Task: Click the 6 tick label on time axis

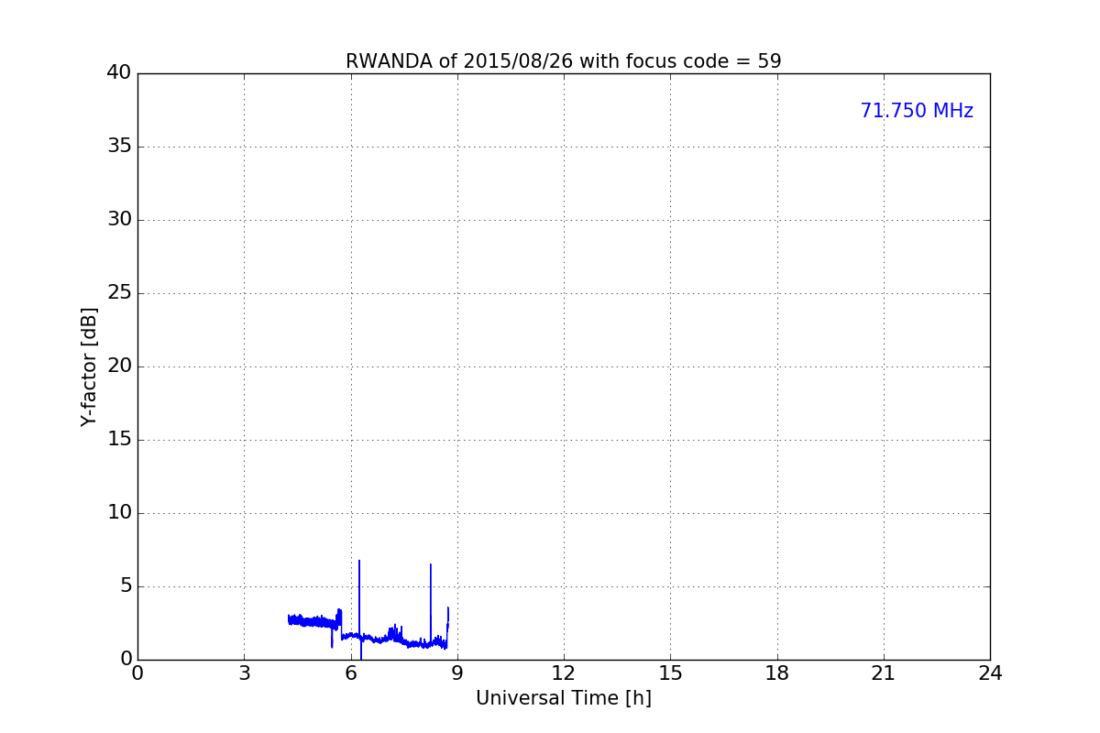Action: coord(350,673)
